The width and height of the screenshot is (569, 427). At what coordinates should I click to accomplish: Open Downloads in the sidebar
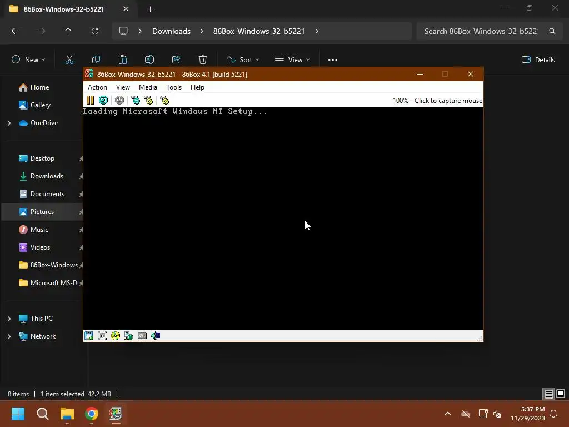47,176
